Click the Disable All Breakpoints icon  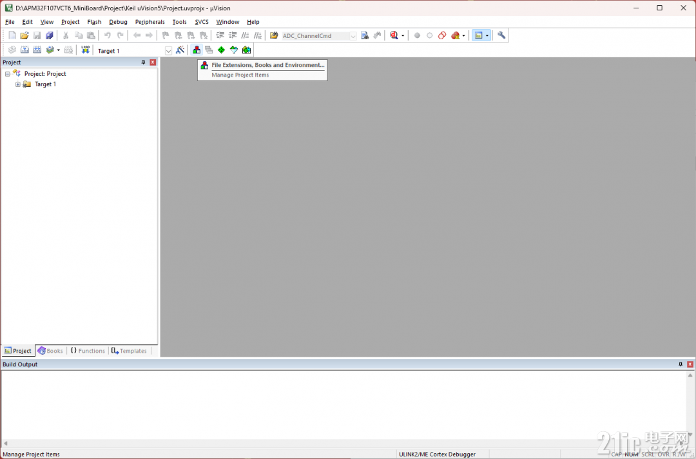[x=441, y=35]
